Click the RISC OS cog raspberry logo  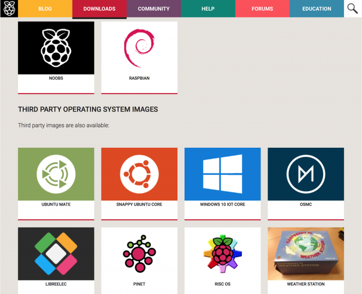point(223,254)
